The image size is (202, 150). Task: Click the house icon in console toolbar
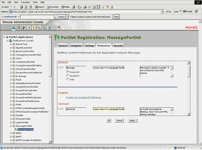(x=59, y=27)
